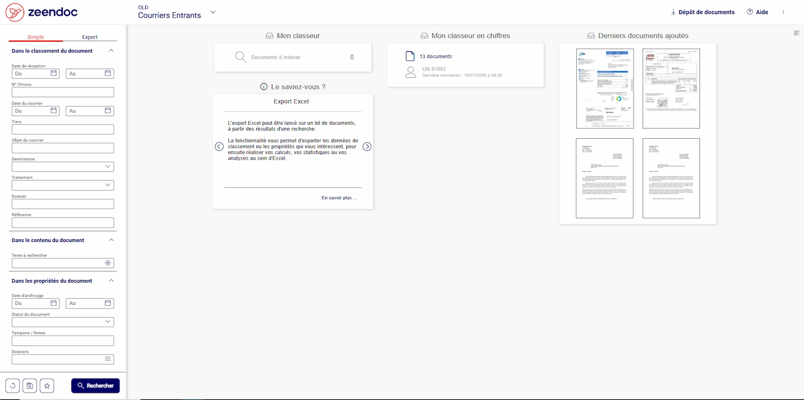Screen dimensions: 804x400
Task: Open calendar for Date du courrier Au
Action: [x=108, y=111]
